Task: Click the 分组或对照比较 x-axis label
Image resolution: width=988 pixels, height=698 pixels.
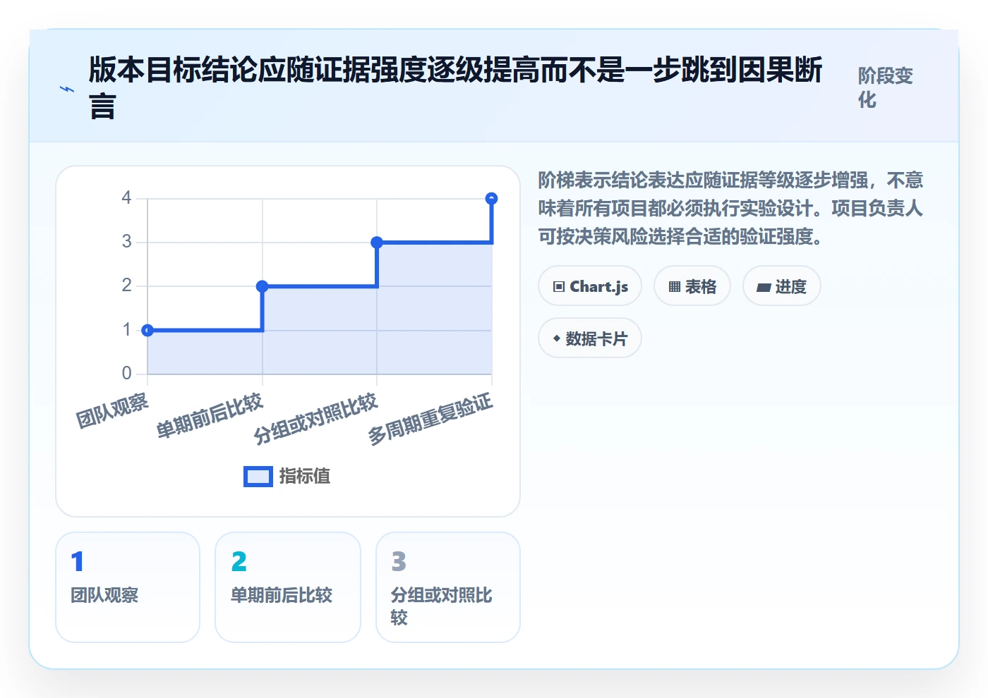Action: 315,419
